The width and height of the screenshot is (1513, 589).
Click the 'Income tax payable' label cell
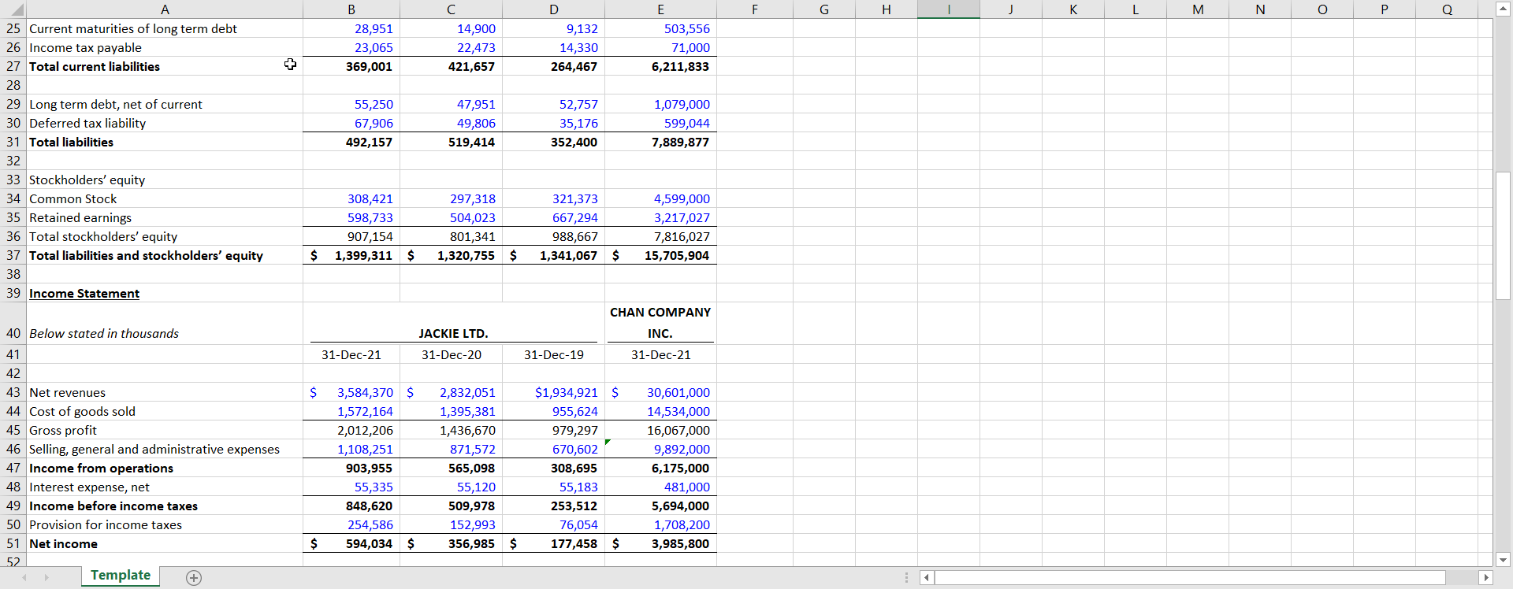[x=165, y=47]
